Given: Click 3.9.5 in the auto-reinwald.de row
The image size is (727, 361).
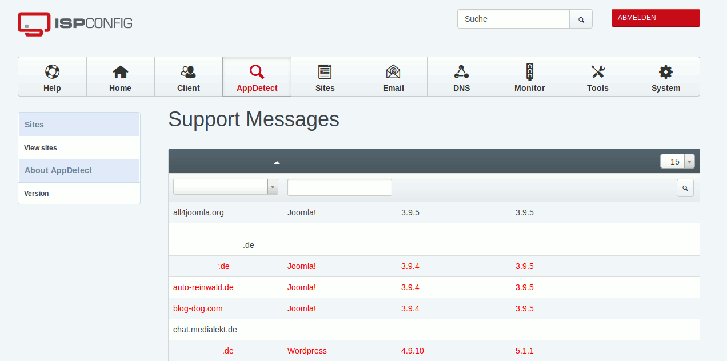Looking at the screenshot, I should coord(525,287).
